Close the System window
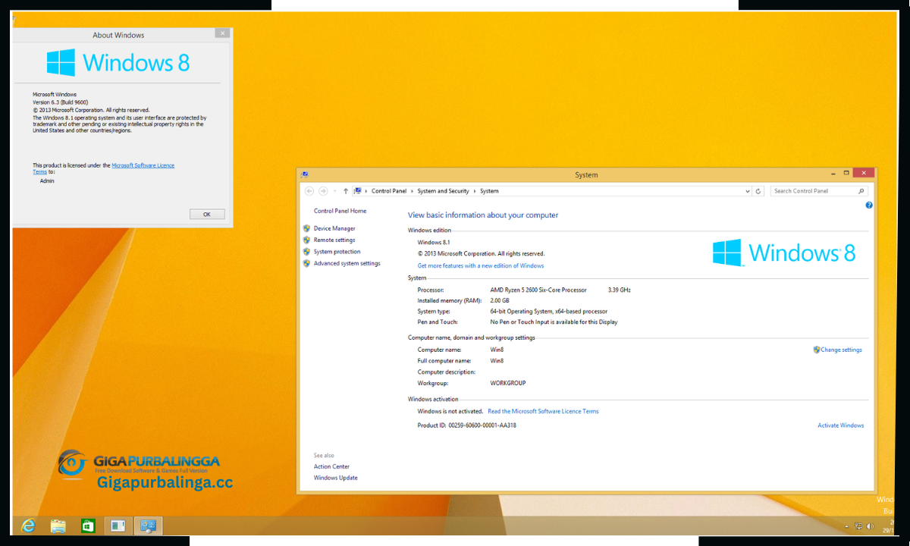Image resolution: width=910 pixels, height=546 pixels. pyautogui.click(x=863, y=173)
